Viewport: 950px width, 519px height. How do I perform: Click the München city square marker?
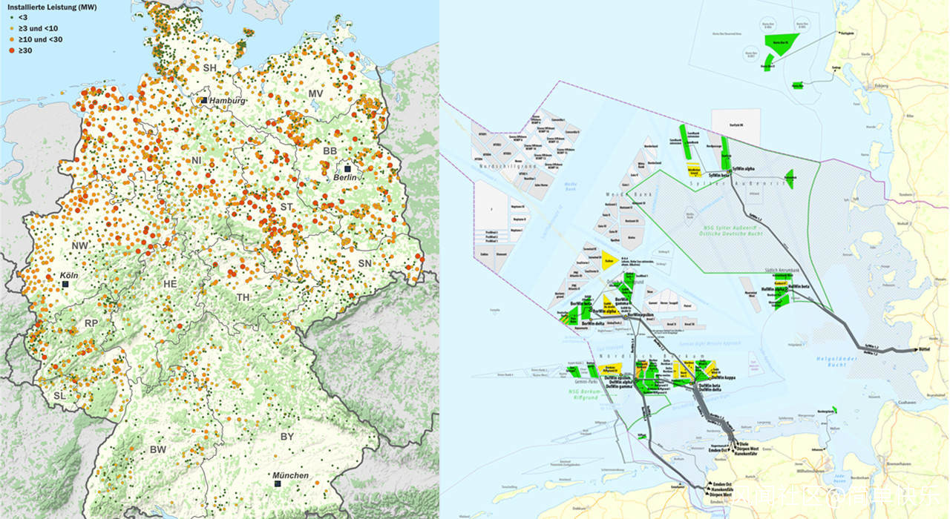pyautogui.click(x=277, y=483)
